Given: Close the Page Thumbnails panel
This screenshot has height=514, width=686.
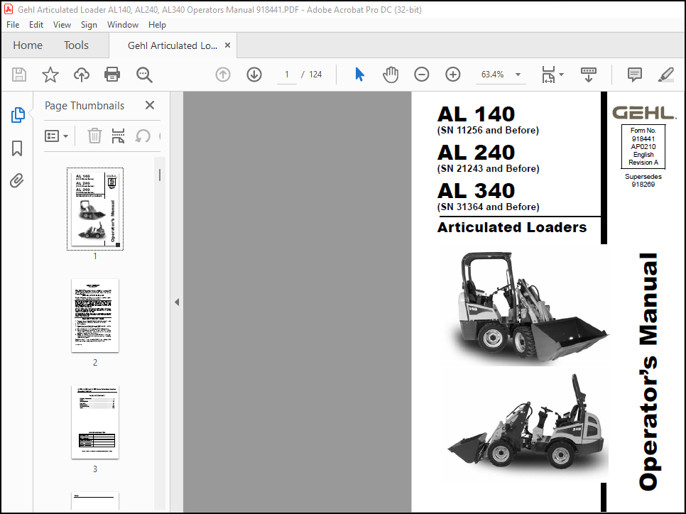Looking at the screenshot, I should [x=150, y=105].
